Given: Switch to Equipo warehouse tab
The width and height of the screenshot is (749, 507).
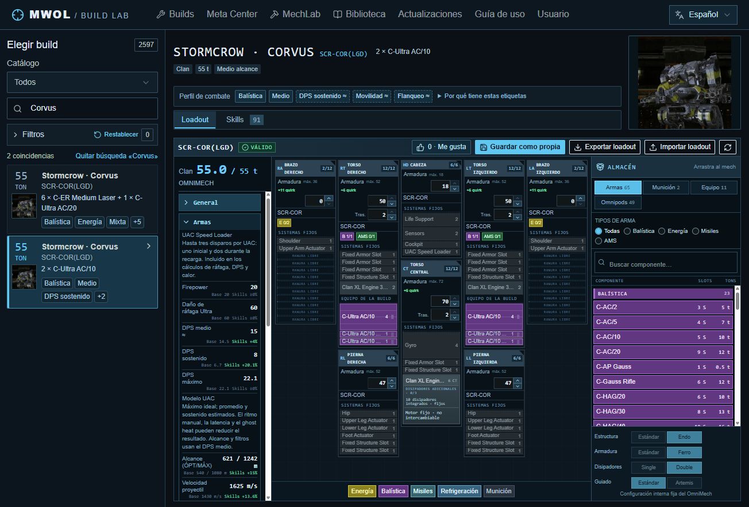Looking at the screenshot, I should click(714, 188).
